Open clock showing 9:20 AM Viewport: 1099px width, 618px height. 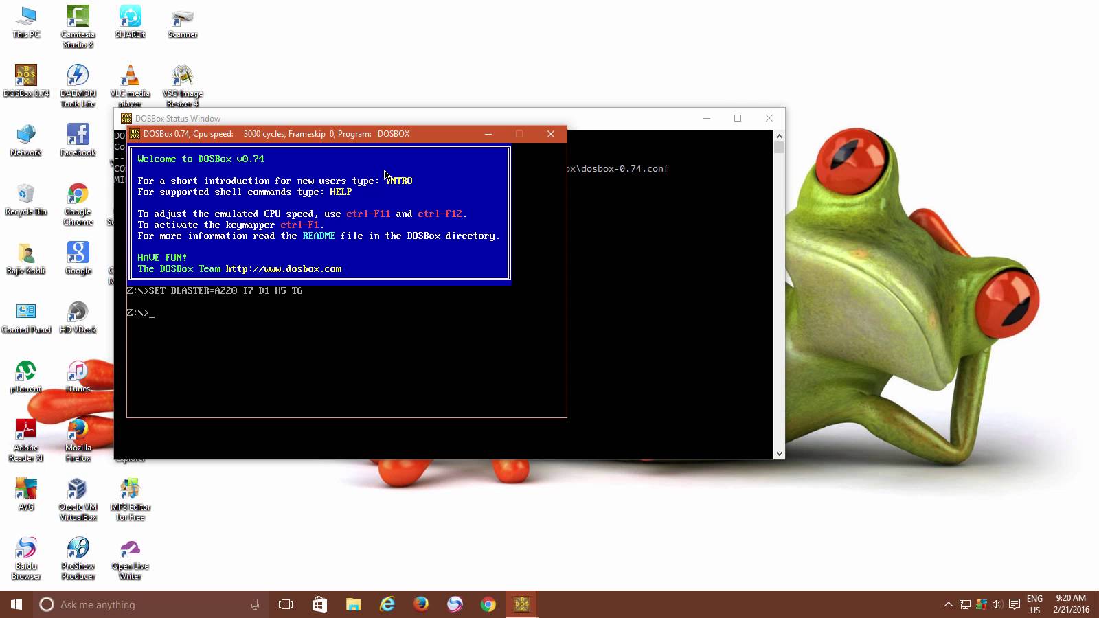click(1072, 604)
